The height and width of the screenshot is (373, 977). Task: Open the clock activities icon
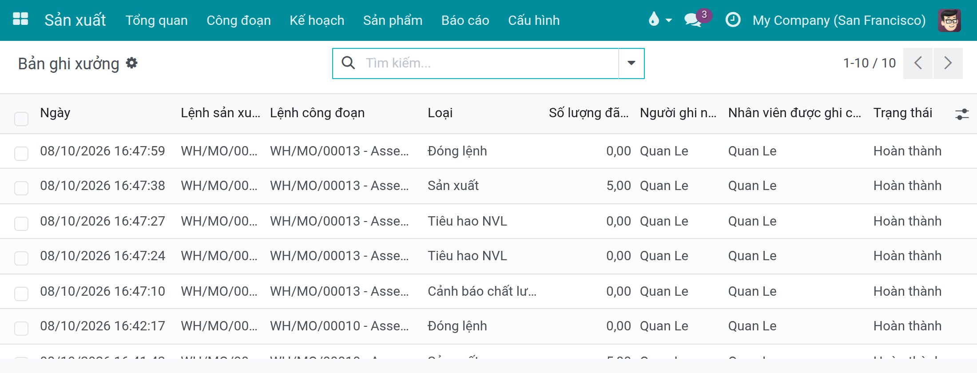(x=733, y=20)
